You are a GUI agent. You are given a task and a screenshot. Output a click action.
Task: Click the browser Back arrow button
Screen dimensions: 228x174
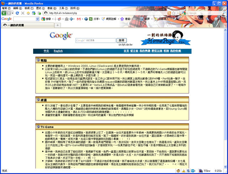(x=4, y=13)
